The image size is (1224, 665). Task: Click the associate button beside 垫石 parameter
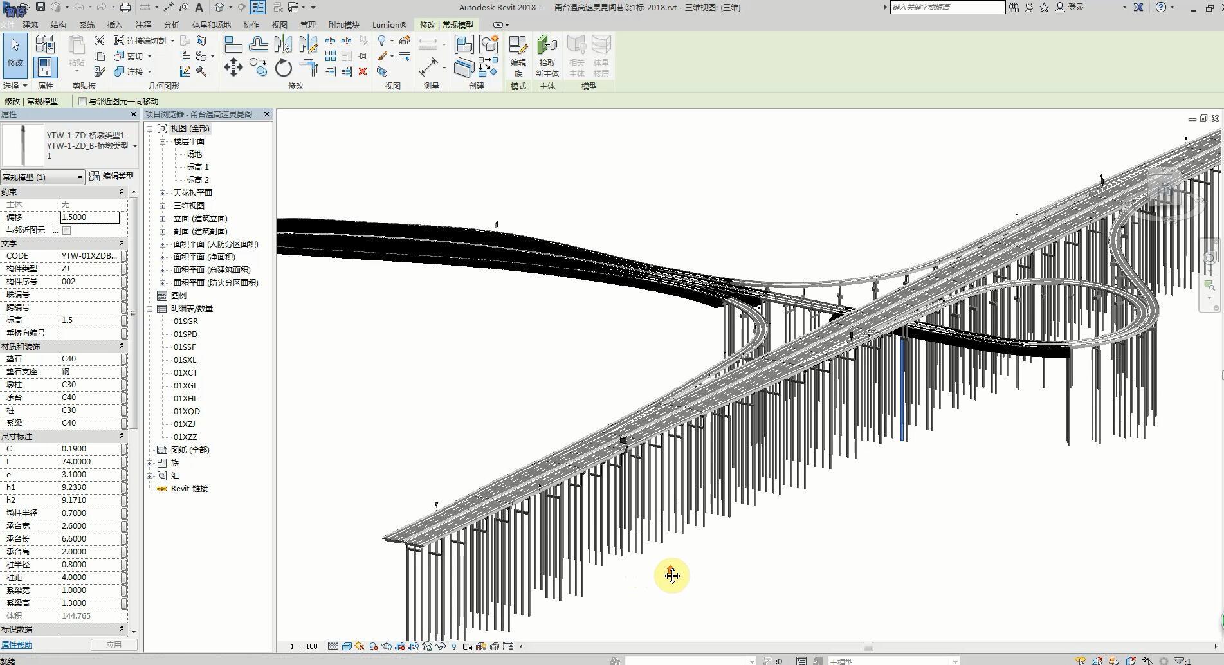click(124, 359)
